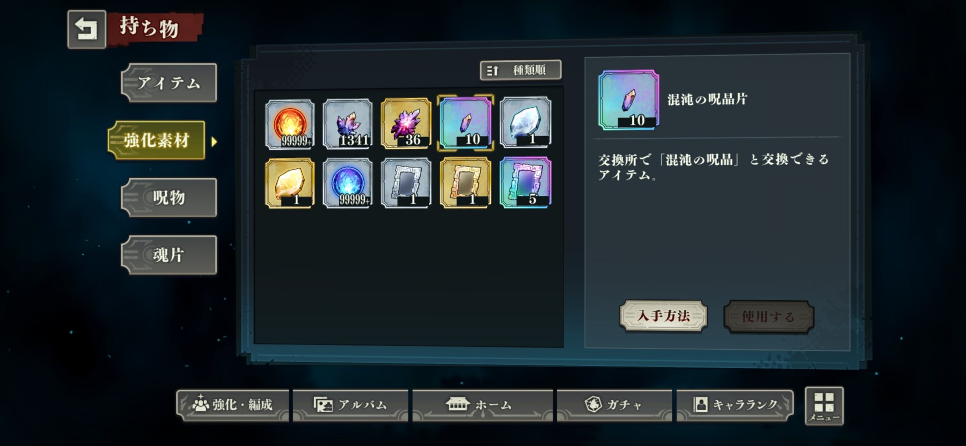
Task: Open the ガチャ screen
Action: [614, 405]
